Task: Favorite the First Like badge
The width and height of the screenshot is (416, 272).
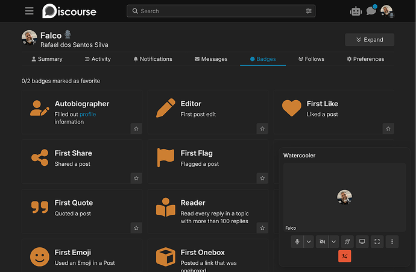Action: [x=388, y=128]
